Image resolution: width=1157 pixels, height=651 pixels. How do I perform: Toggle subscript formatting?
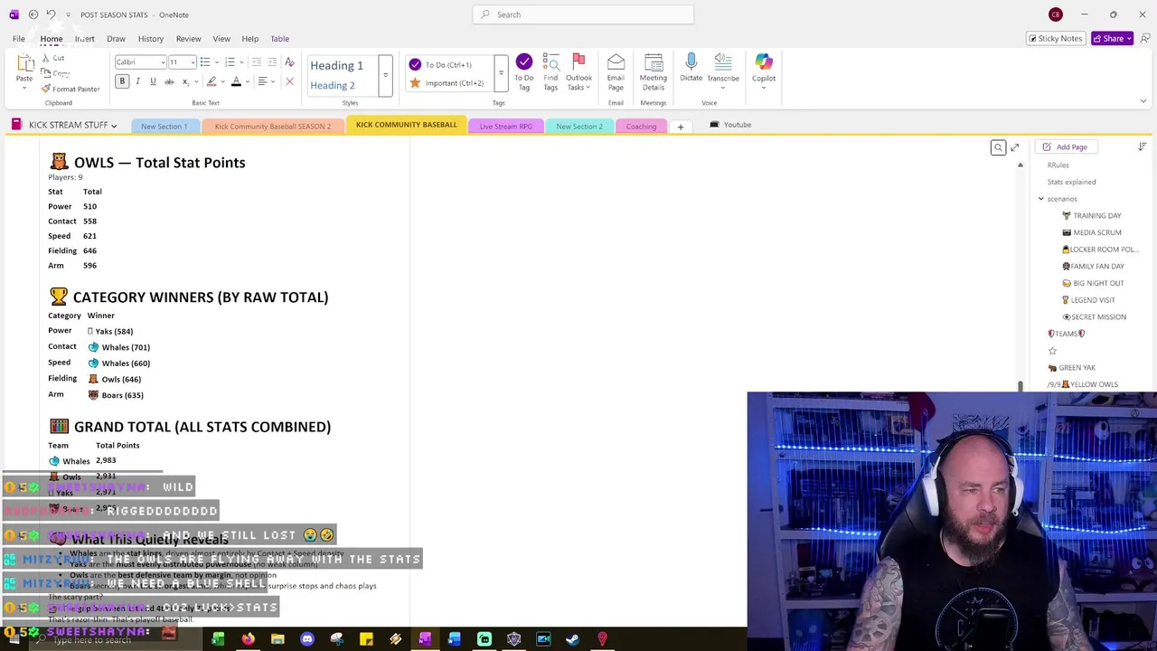coord(186,81)
